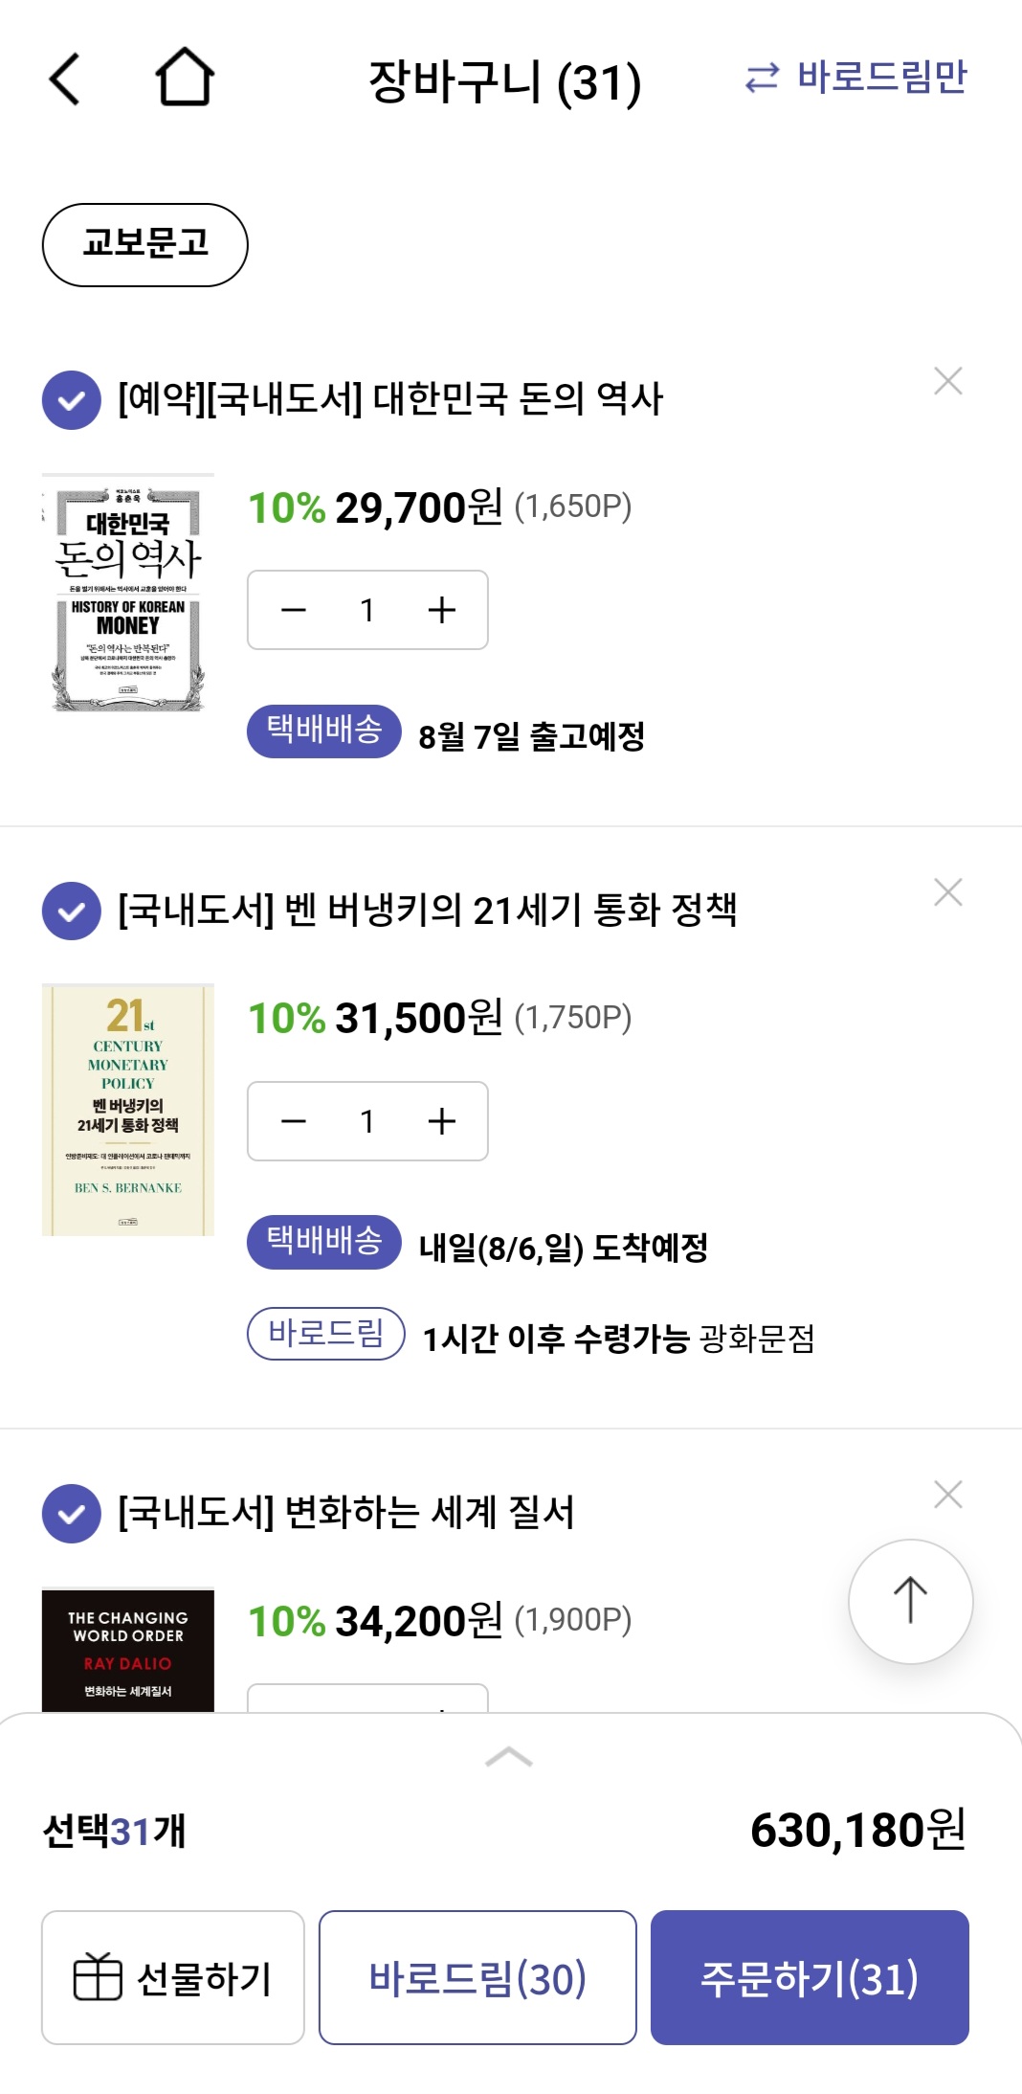1022x2094 pixels.
Task: Uncheck 대한민국 돈의 역사 item
Action: tap(72, 400)
